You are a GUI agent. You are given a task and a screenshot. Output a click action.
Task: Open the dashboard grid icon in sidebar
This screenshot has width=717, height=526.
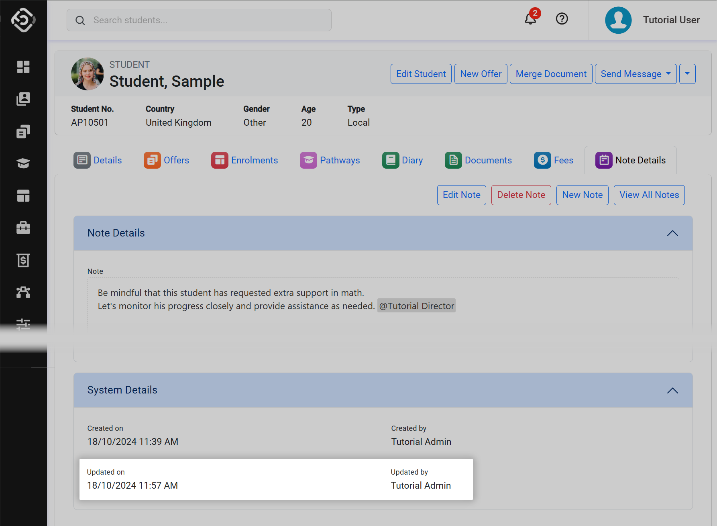click(x=23, y=67)
